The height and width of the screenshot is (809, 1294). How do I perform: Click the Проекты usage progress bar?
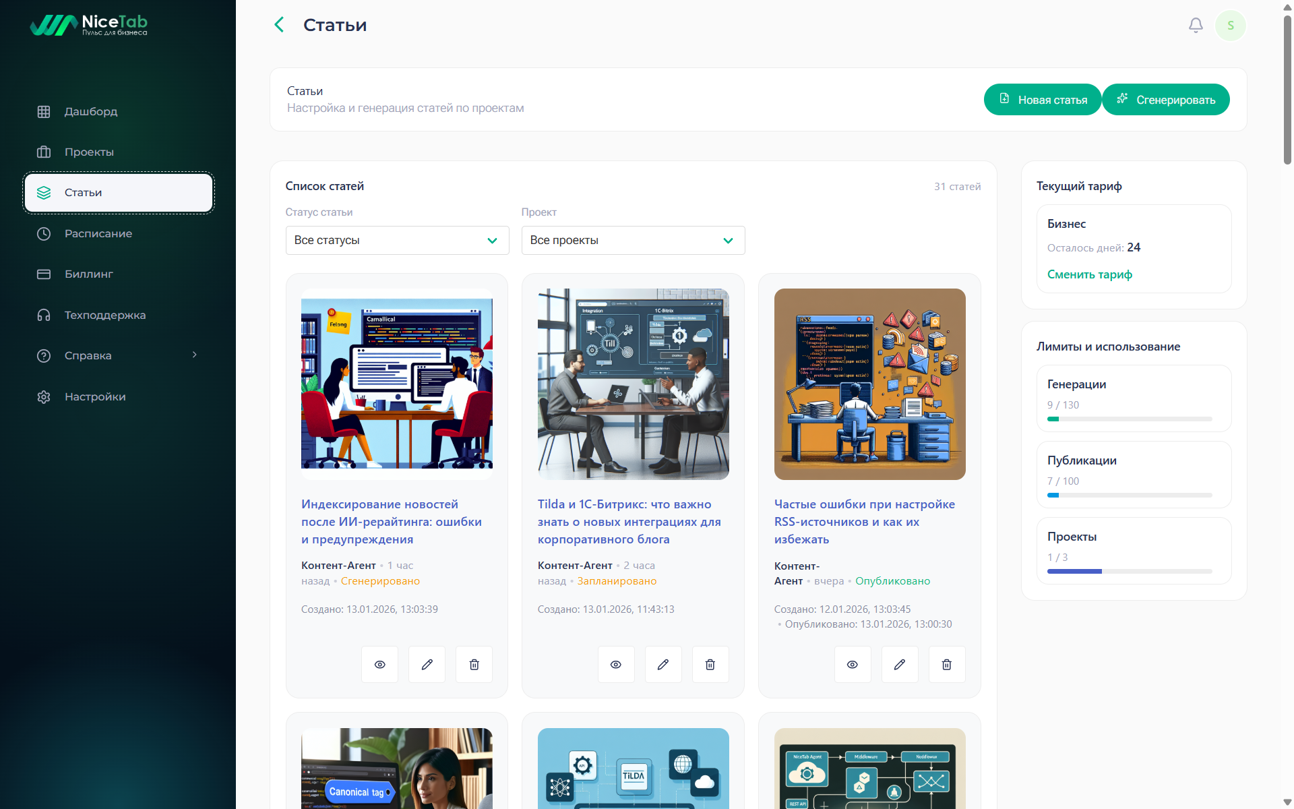[1130, 572]
